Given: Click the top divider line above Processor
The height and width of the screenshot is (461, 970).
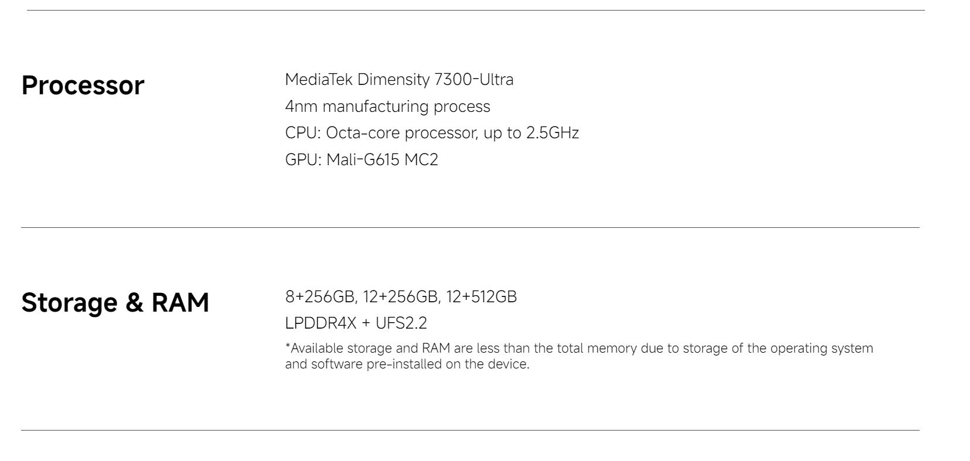Looking at the screenshot, I should 475,10.
